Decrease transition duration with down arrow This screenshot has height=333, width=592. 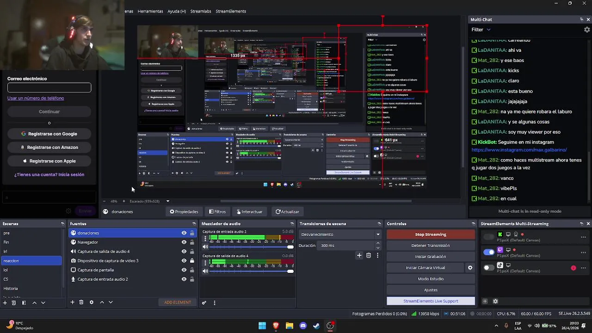[378, 248]
